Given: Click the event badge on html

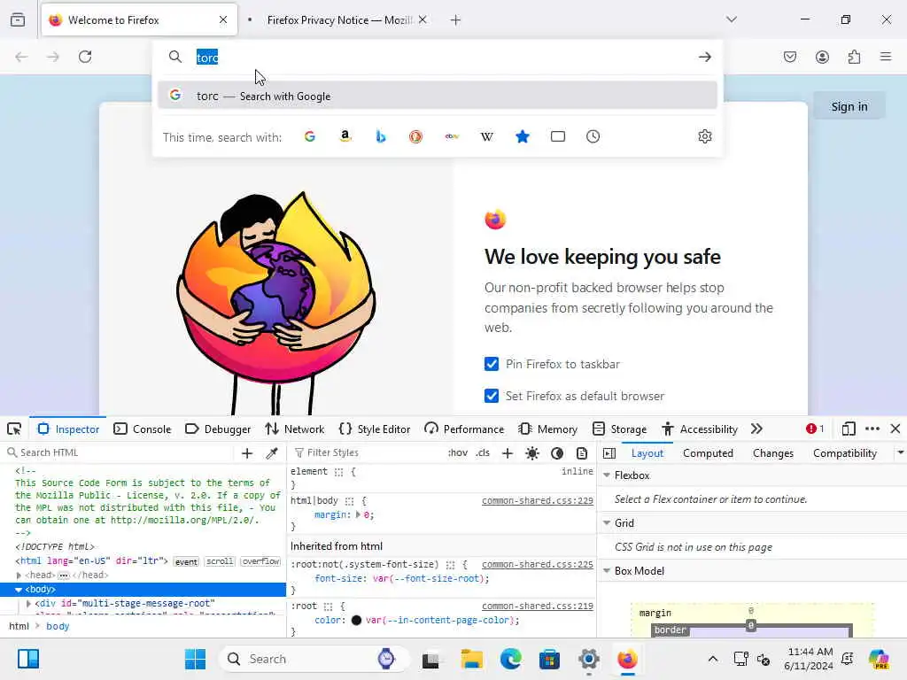Looking at the screenshot, I should click(x=186, y=561).
